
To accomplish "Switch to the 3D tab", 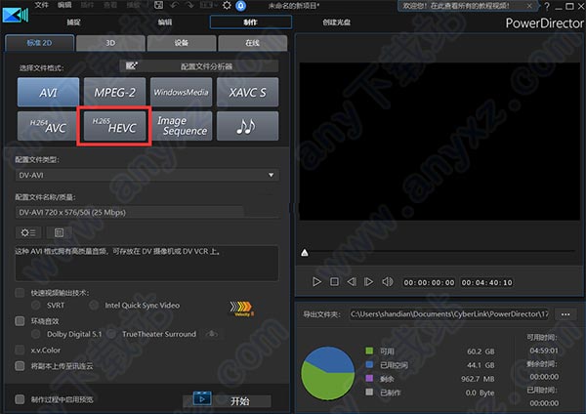I will (x=110, y=43).
